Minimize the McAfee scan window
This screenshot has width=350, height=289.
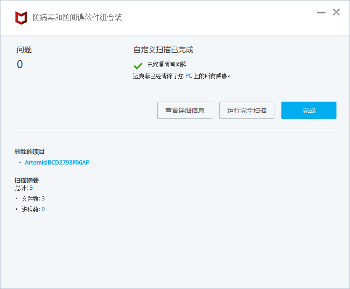coord(321,13)
